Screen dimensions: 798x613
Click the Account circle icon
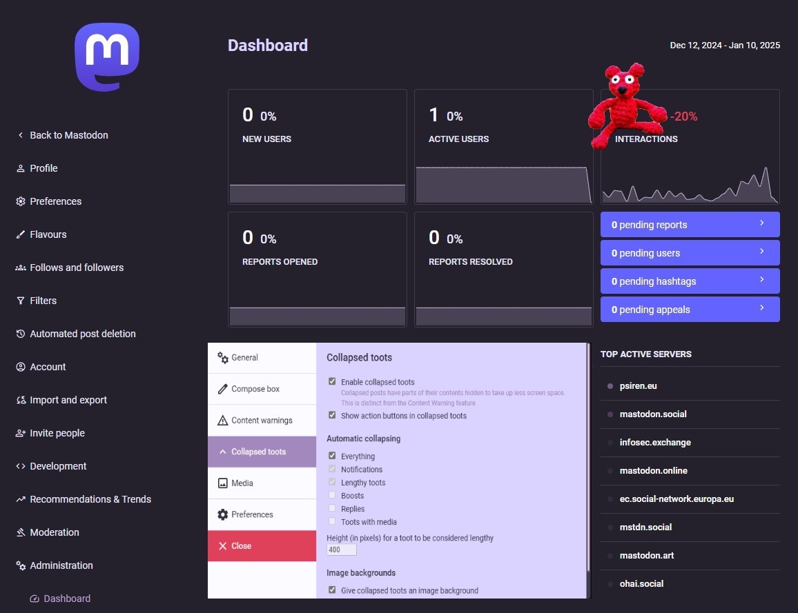point(20,366)
